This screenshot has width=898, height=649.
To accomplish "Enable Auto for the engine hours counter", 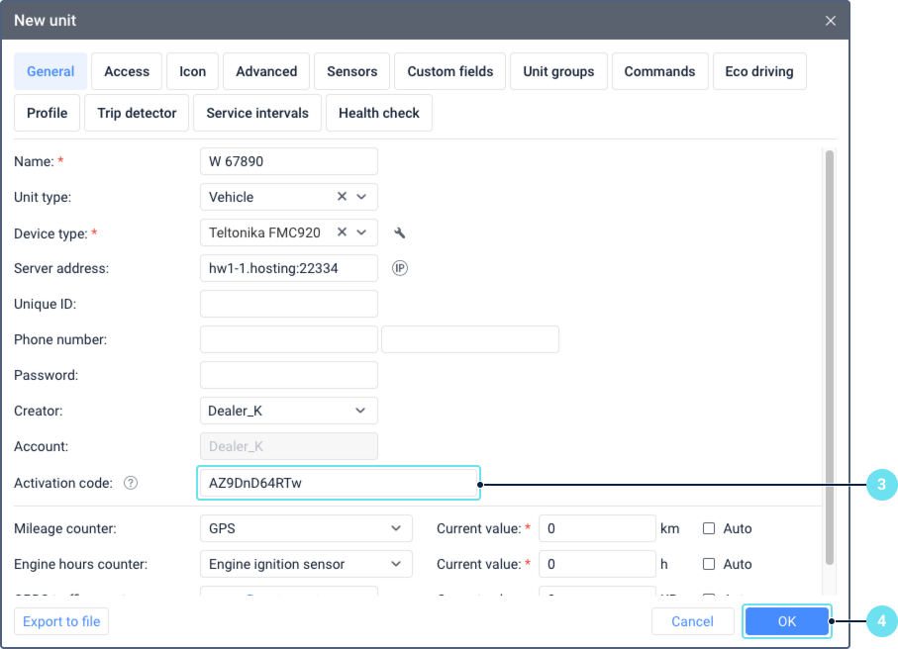I will click(x=710, y=564).
